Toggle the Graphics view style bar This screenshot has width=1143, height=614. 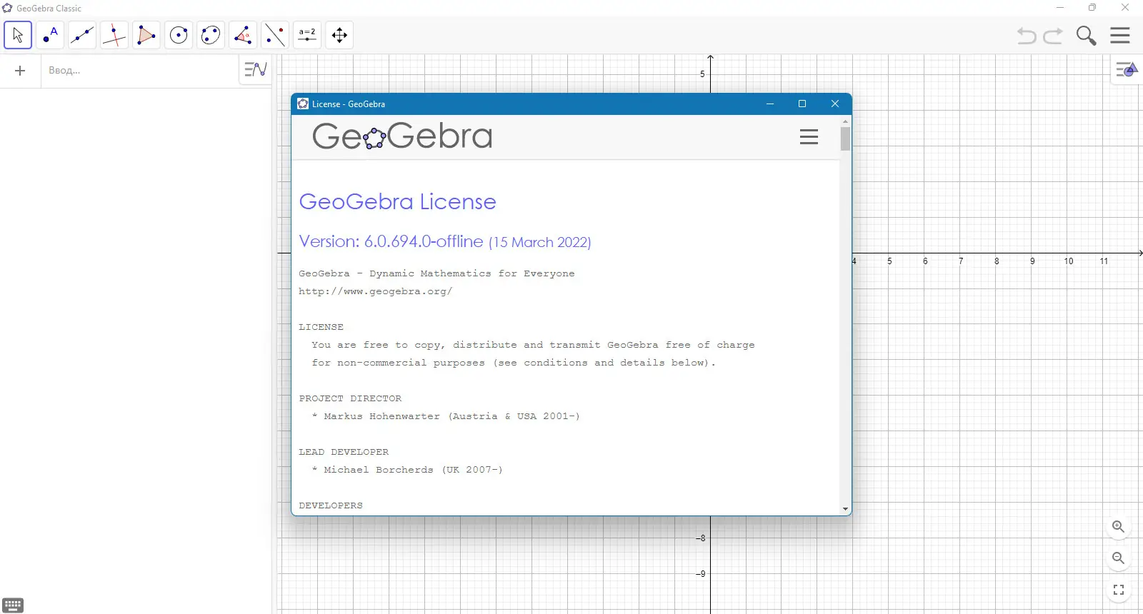click(1127, 70)
